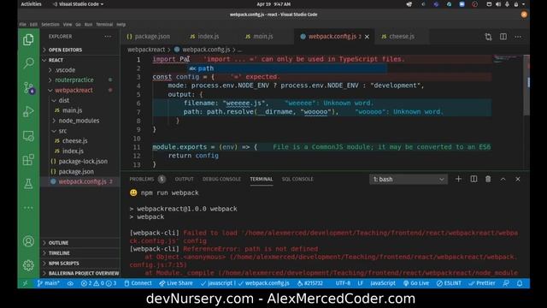
Task: Kill the terminal with trash icon
Action: coord(488,179)
